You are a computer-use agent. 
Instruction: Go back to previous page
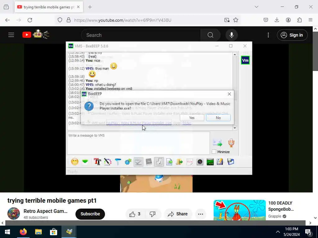(7, 20)
